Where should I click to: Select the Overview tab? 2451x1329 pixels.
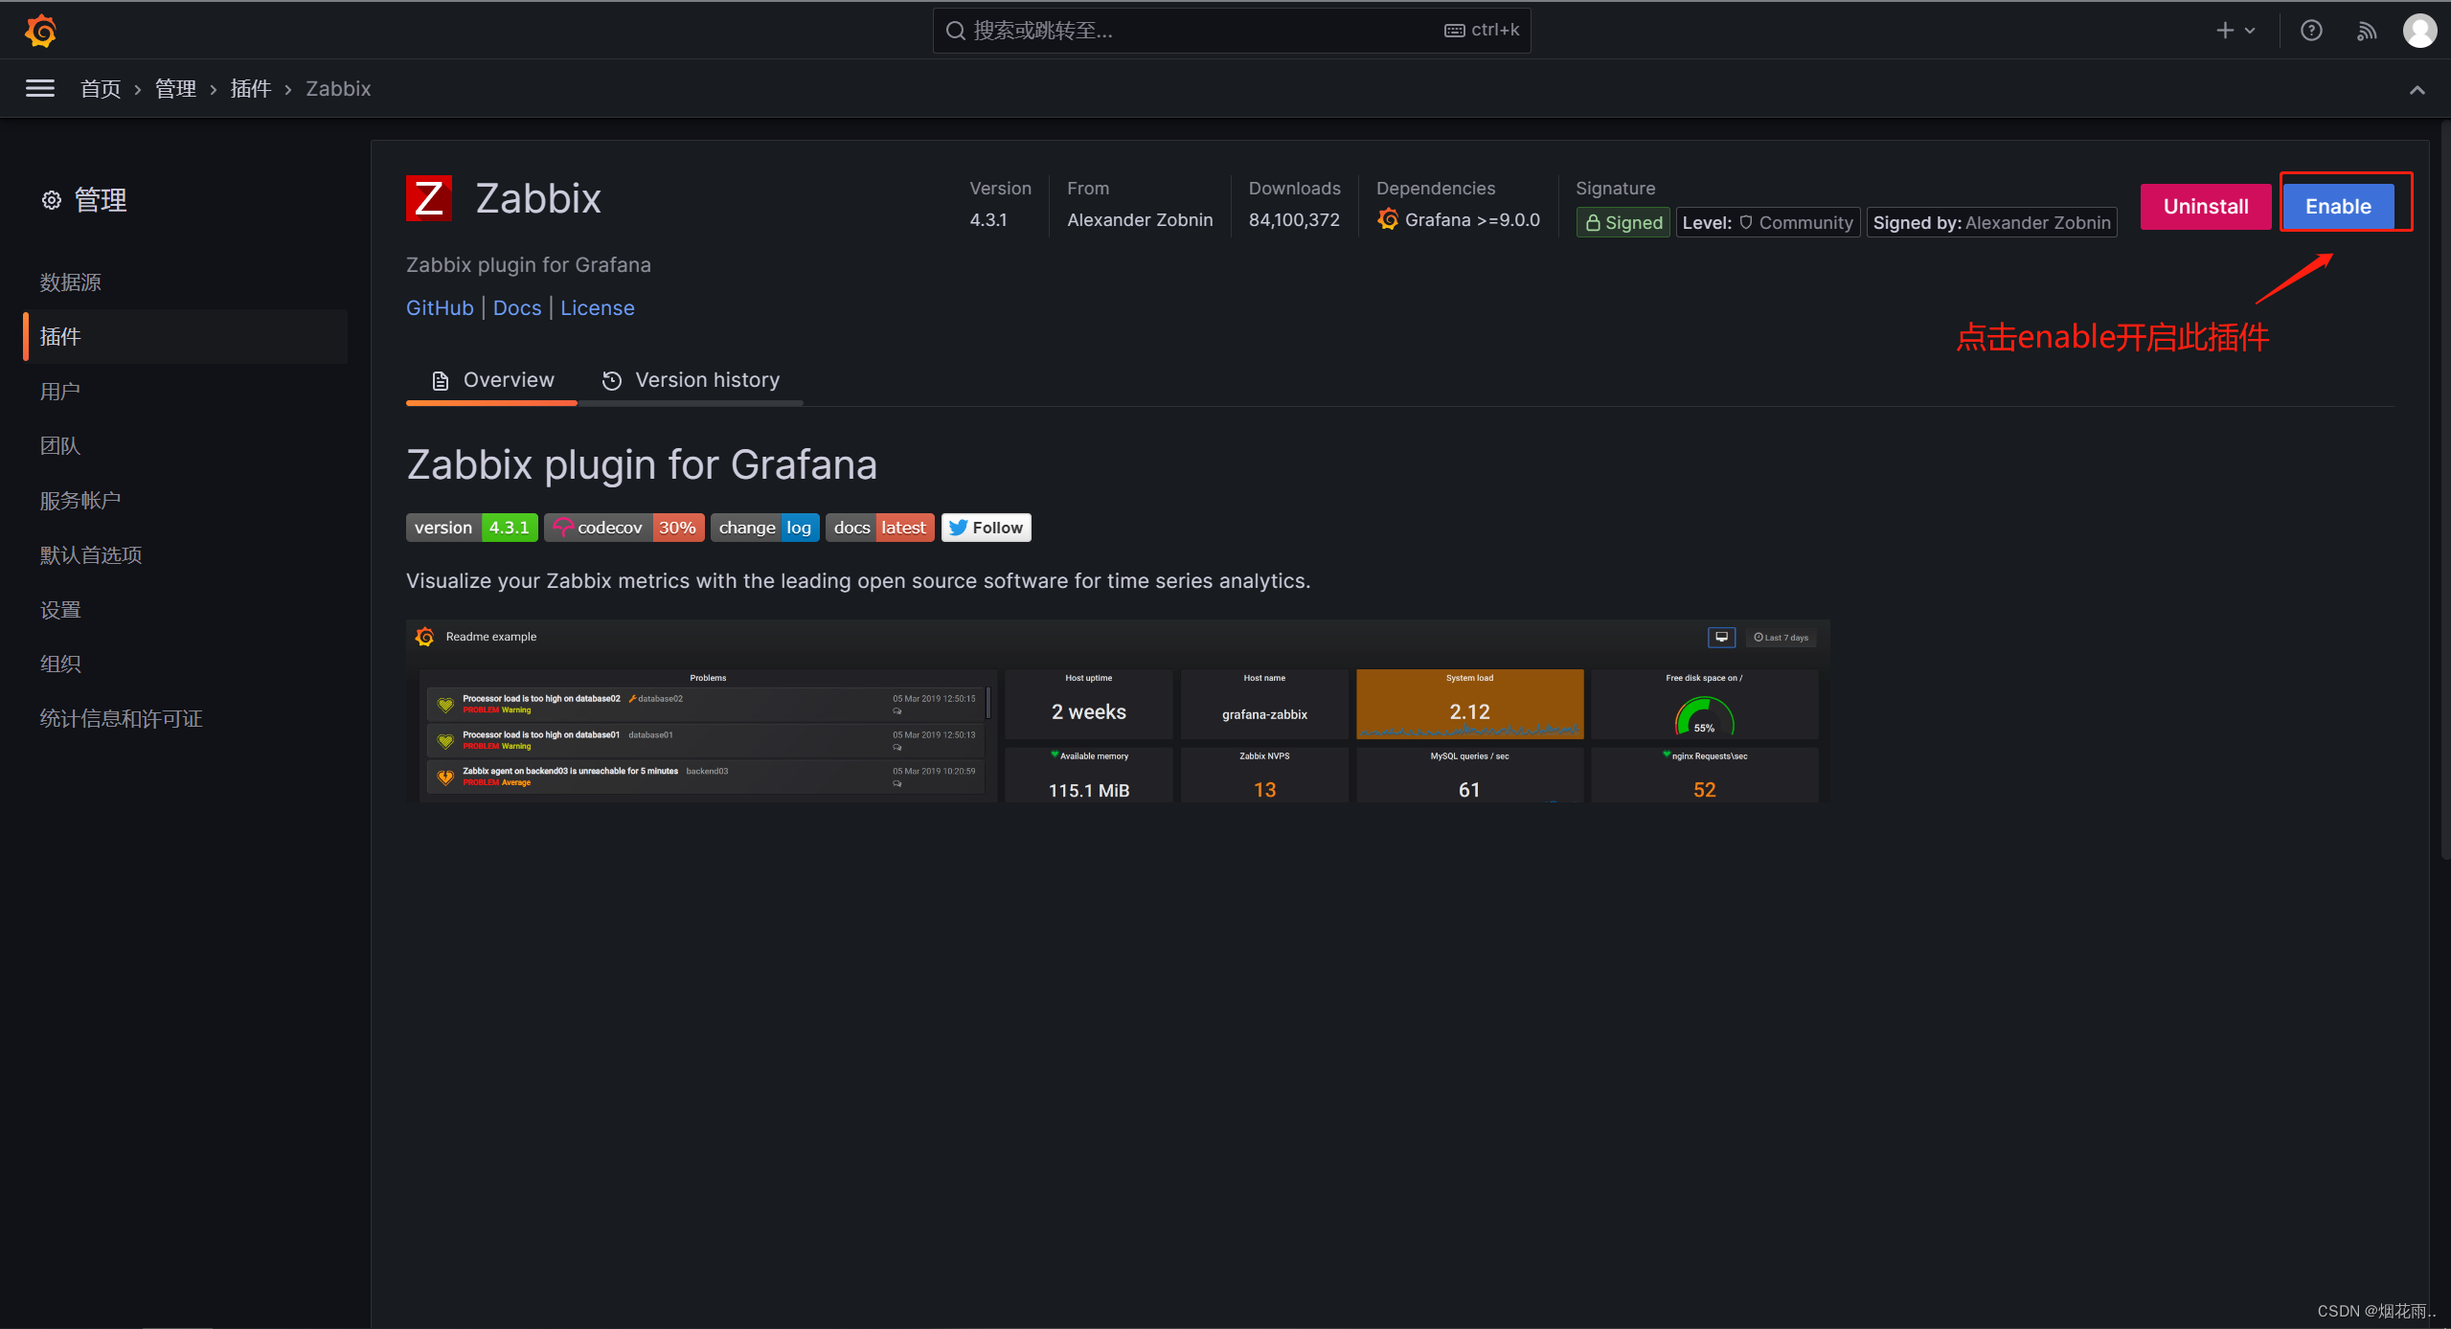(x=492, y=380)
